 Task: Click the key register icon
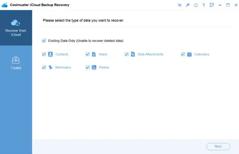[x=188, y=5]
